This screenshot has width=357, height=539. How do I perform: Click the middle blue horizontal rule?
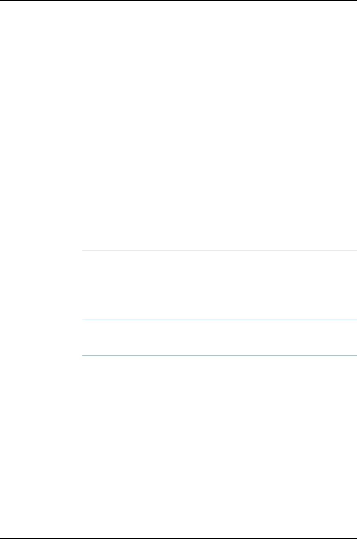[x=219, y=320]
